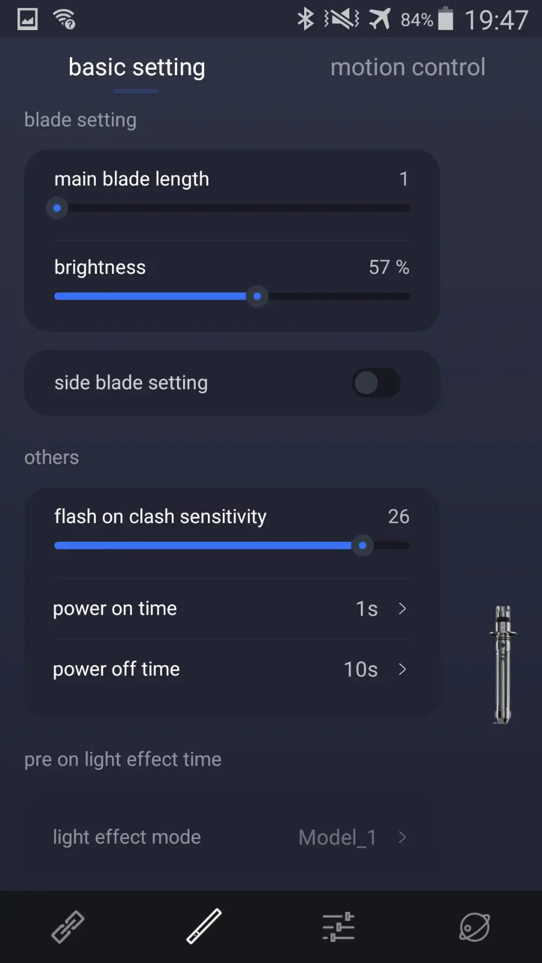Open the connection link tab
This screenshot has height=963, width=542.
pyautogui.click(x=67, y=926)
